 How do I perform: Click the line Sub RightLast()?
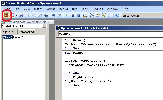80,77
